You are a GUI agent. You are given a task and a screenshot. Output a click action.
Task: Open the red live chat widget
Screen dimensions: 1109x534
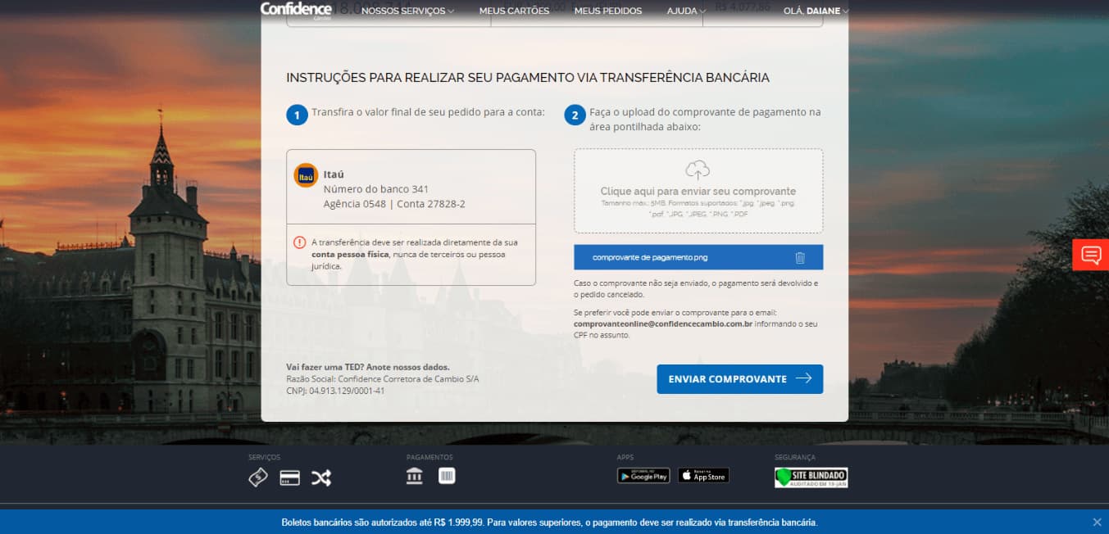coord(1091,255)
